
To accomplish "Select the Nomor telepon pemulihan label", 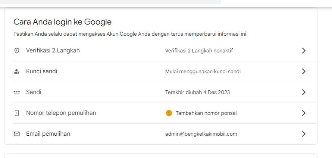I will pyautogui.click(x=61, y=113).
